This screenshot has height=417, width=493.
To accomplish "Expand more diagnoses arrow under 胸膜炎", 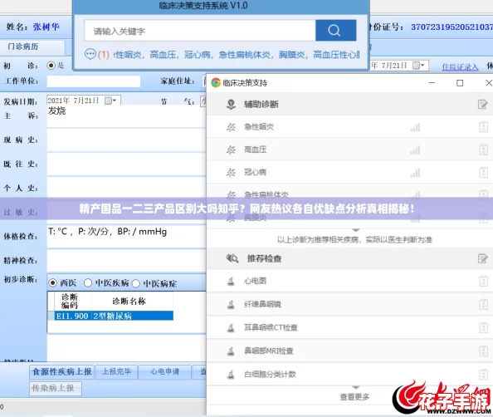I will pyautogui.click(x=355, y=230).
